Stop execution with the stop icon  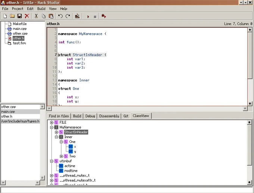95,17
